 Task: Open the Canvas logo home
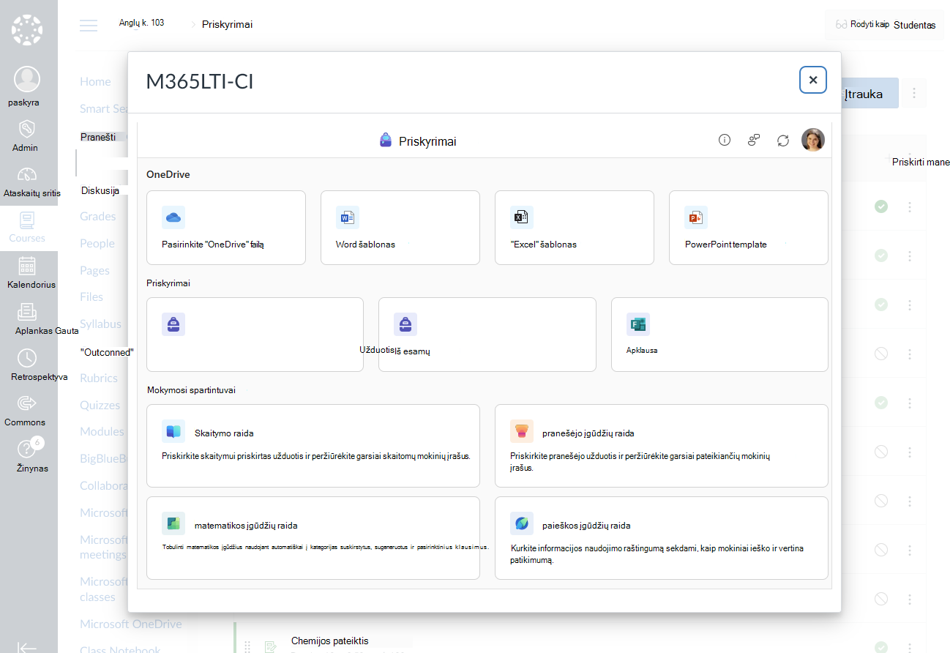click(29, 30)
